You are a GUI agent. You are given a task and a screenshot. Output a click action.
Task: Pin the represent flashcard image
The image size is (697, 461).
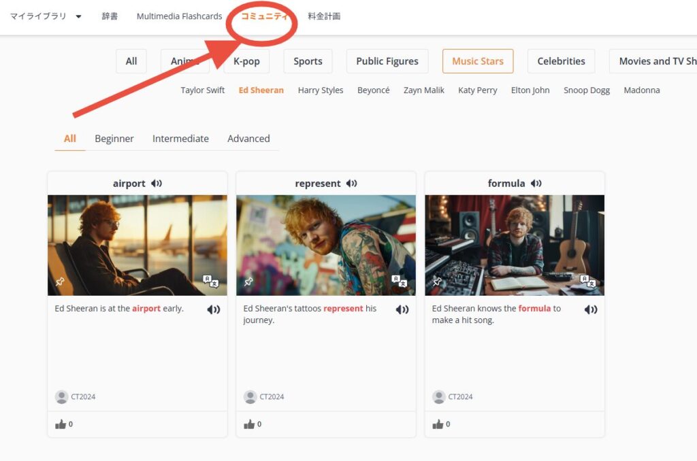tap(248, 281)
